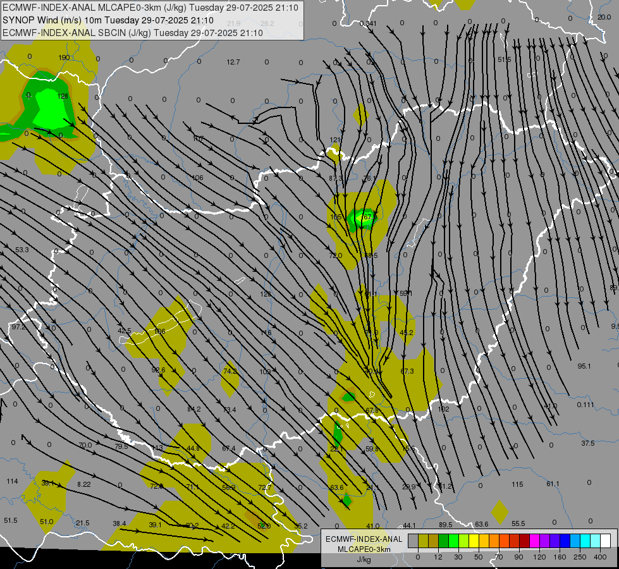Click the map value 0.341
This screenshot has height=569, width=619.
(368, 23)
